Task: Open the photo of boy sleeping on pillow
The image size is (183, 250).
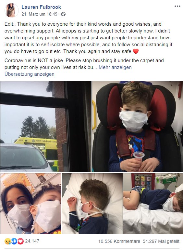Action: tap(92, 204)
